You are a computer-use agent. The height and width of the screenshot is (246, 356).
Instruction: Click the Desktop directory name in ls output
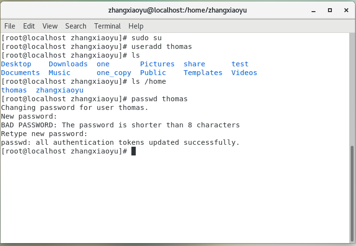(16, 64)
